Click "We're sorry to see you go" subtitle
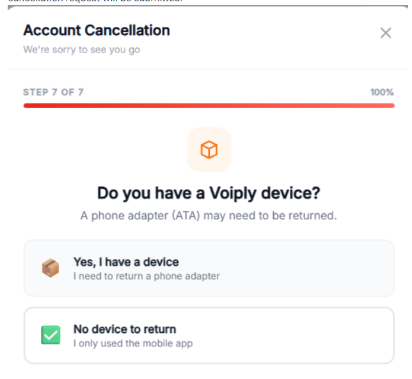 pyautogui.click(x=81, y=49)
